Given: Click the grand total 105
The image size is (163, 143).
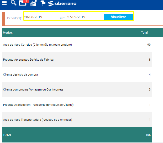Looking at the screenshot, I should point(148,135).
